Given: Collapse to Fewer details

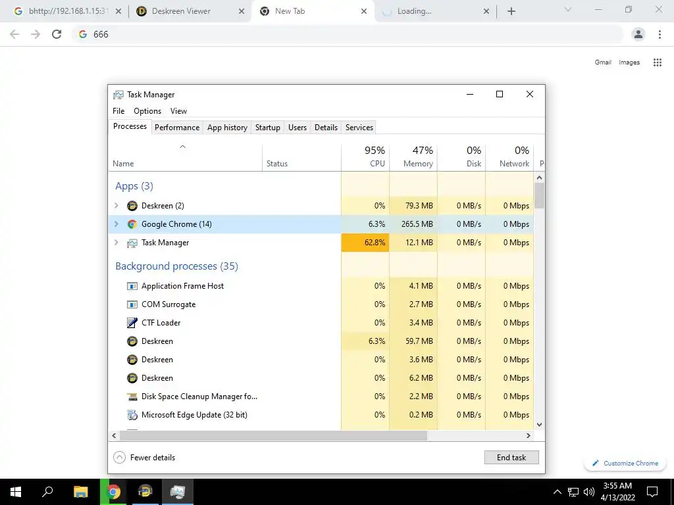Looking at the screenshot, I should (144, 458).
